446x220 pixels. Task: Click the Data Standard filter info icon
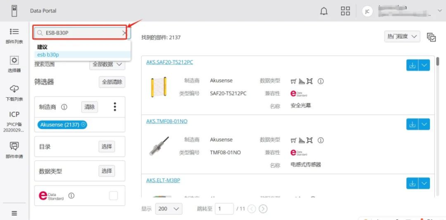[x=72, y=196]
